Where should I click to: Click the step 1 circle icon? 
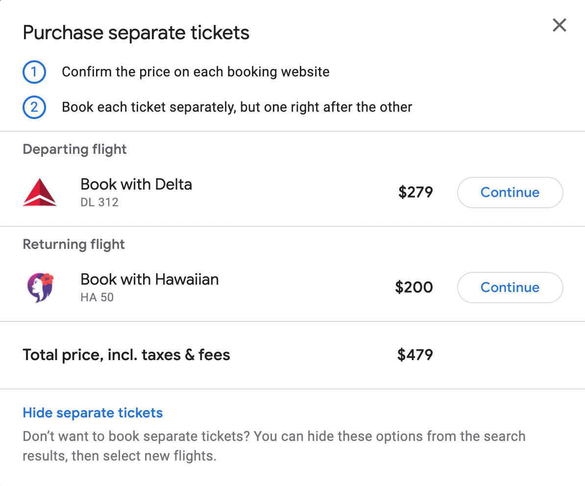pos(34,73)
